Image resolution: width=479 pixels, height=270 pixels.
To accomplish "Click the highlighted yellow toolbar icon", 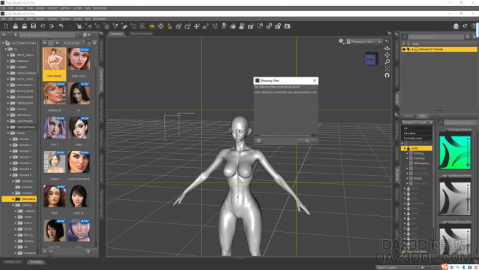I will point(152,26).
